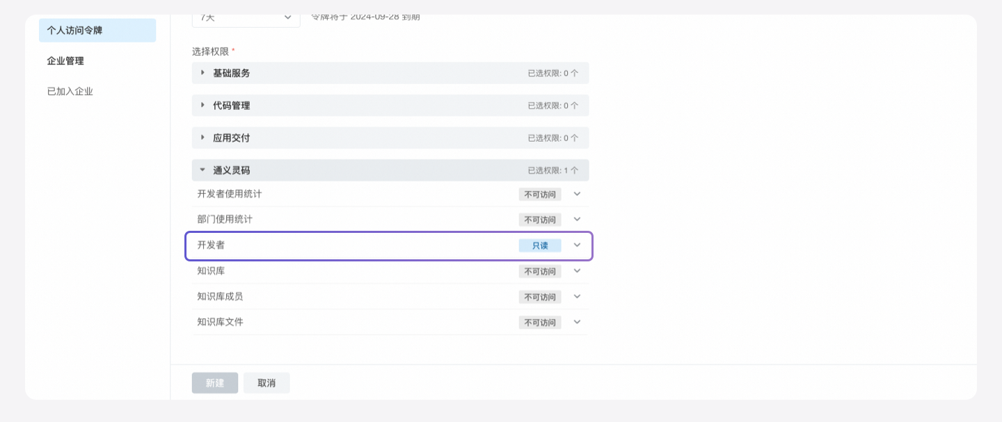Open the 个人访问令牌 menu item
The image size is (1002, 422).
pos(97,31)
